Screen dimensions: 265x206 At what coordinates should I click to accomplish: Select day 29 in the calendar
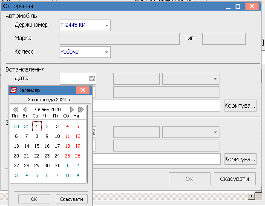(37, 166)
